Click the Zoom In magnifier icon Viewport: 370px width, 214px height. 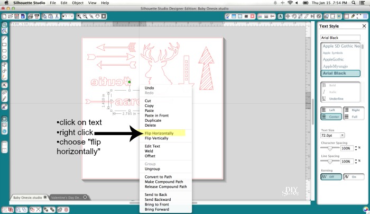point(79,16)
